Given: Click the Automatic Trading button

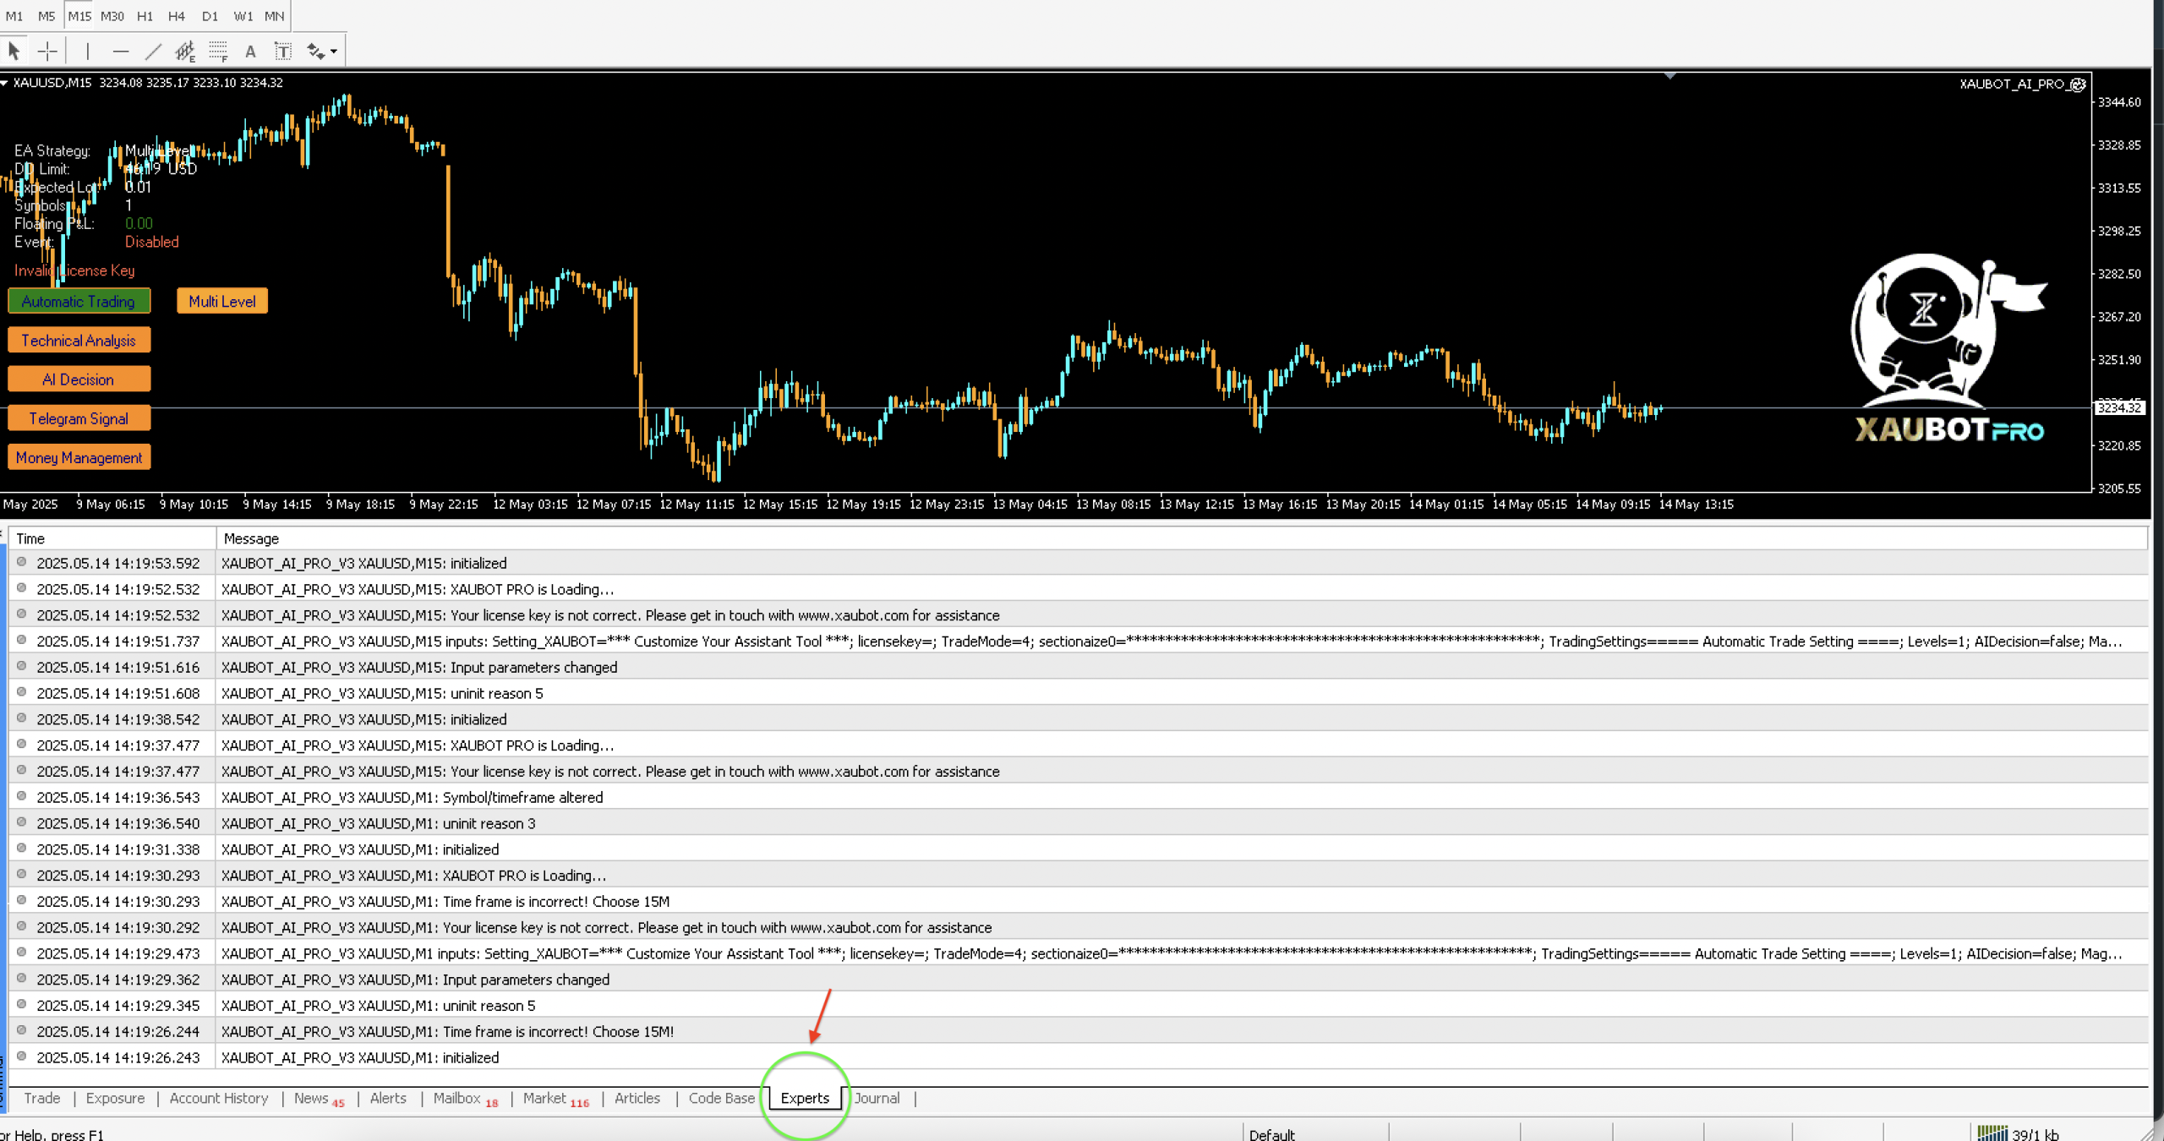Looking at the screenshot, I should click(x=79, y=301).
